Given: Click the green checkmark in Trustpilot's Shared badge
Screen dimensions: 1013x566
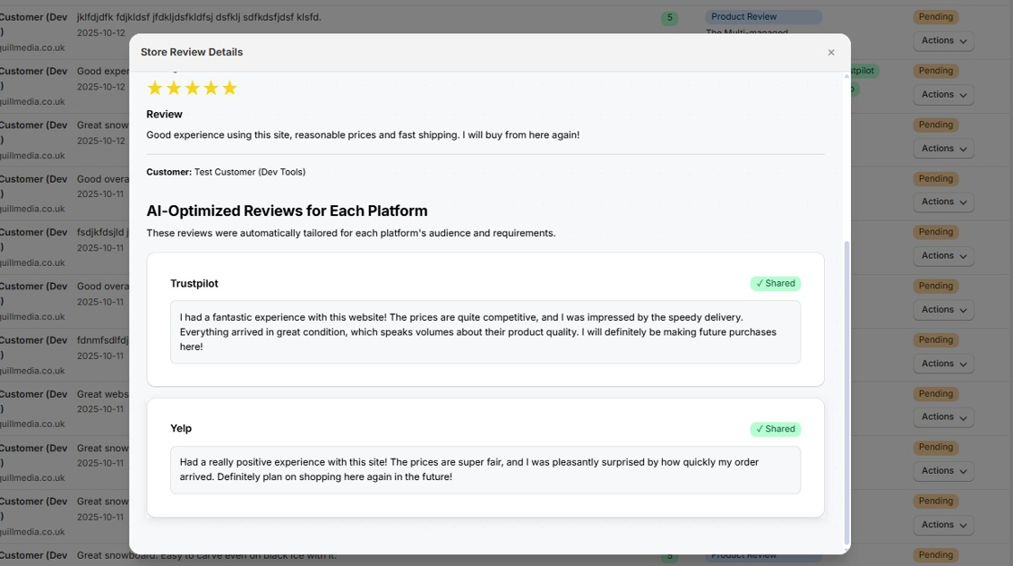Looking at the screenshot, I should tap(760, 283).
